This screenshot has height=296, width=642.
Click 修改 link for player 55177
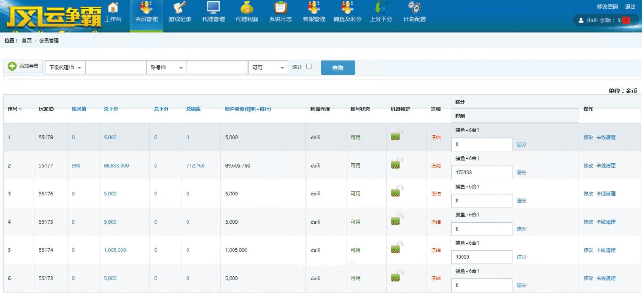coord(588,166)
